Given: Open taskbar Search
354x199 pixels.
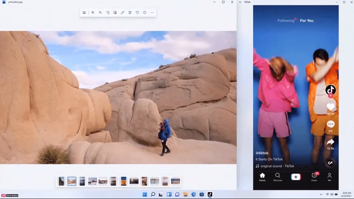Looking at the screenshot, I should click(x=153, y=194).
